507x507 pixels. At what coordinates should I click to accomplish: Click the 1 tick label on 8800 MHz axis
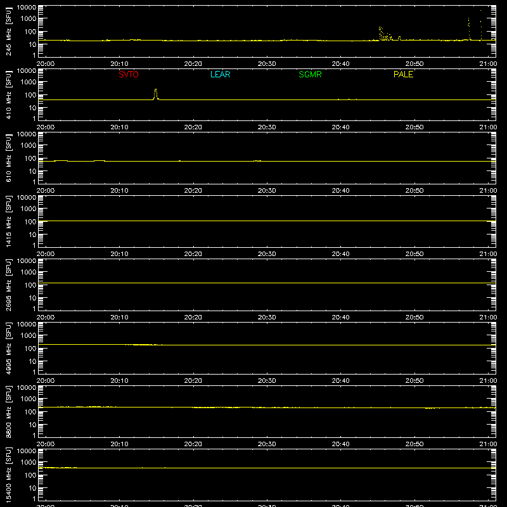(34, 435)
